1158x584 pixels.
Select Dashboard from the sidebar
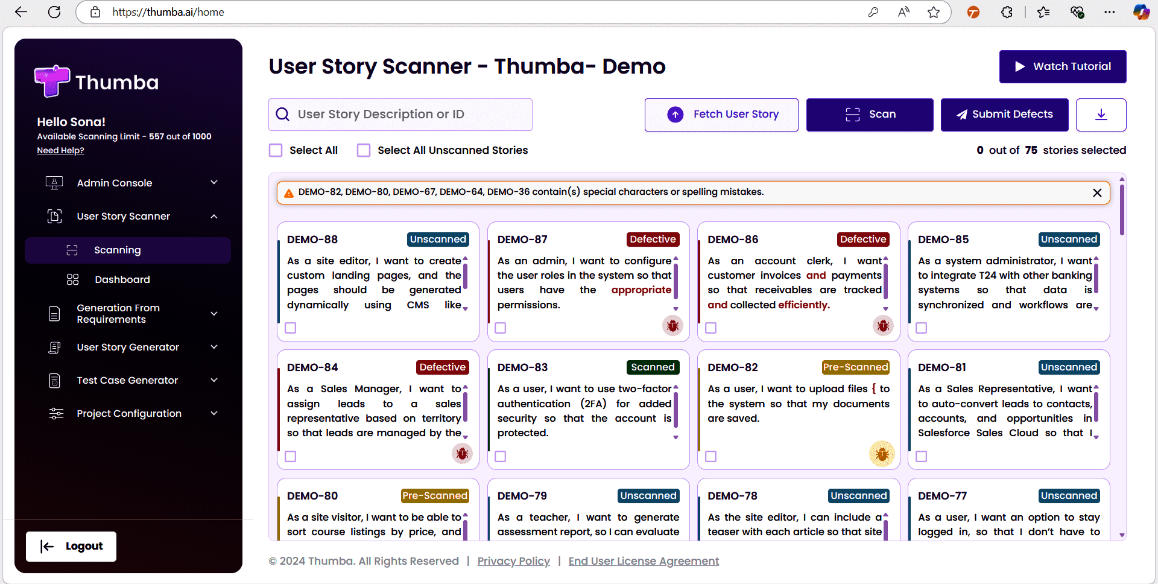click(x=122, y=279)
